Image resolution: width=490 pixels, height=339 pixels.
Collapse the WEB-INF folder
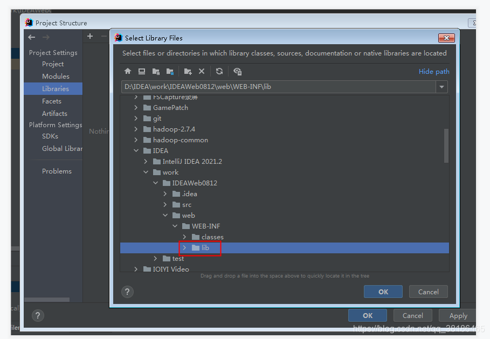click(175, 226)
